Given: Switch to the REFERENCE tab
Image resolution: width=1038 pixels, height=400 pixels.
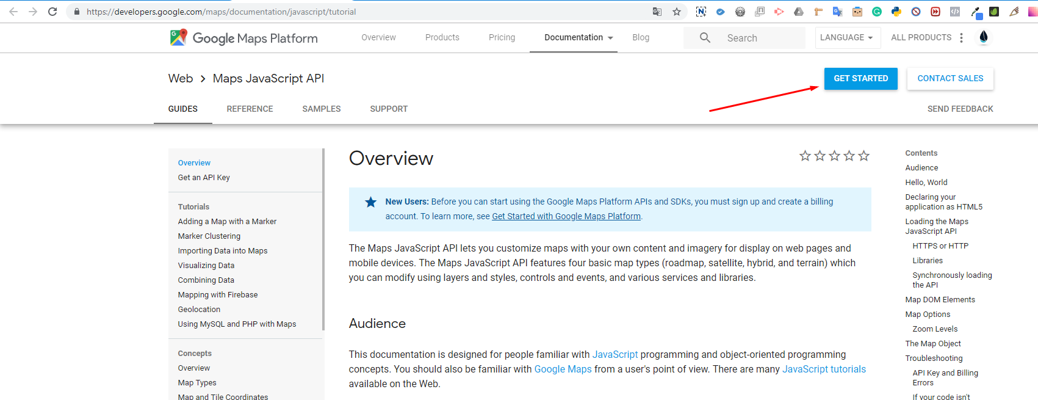Looking at the screenshot, I should tap(250, 109).
